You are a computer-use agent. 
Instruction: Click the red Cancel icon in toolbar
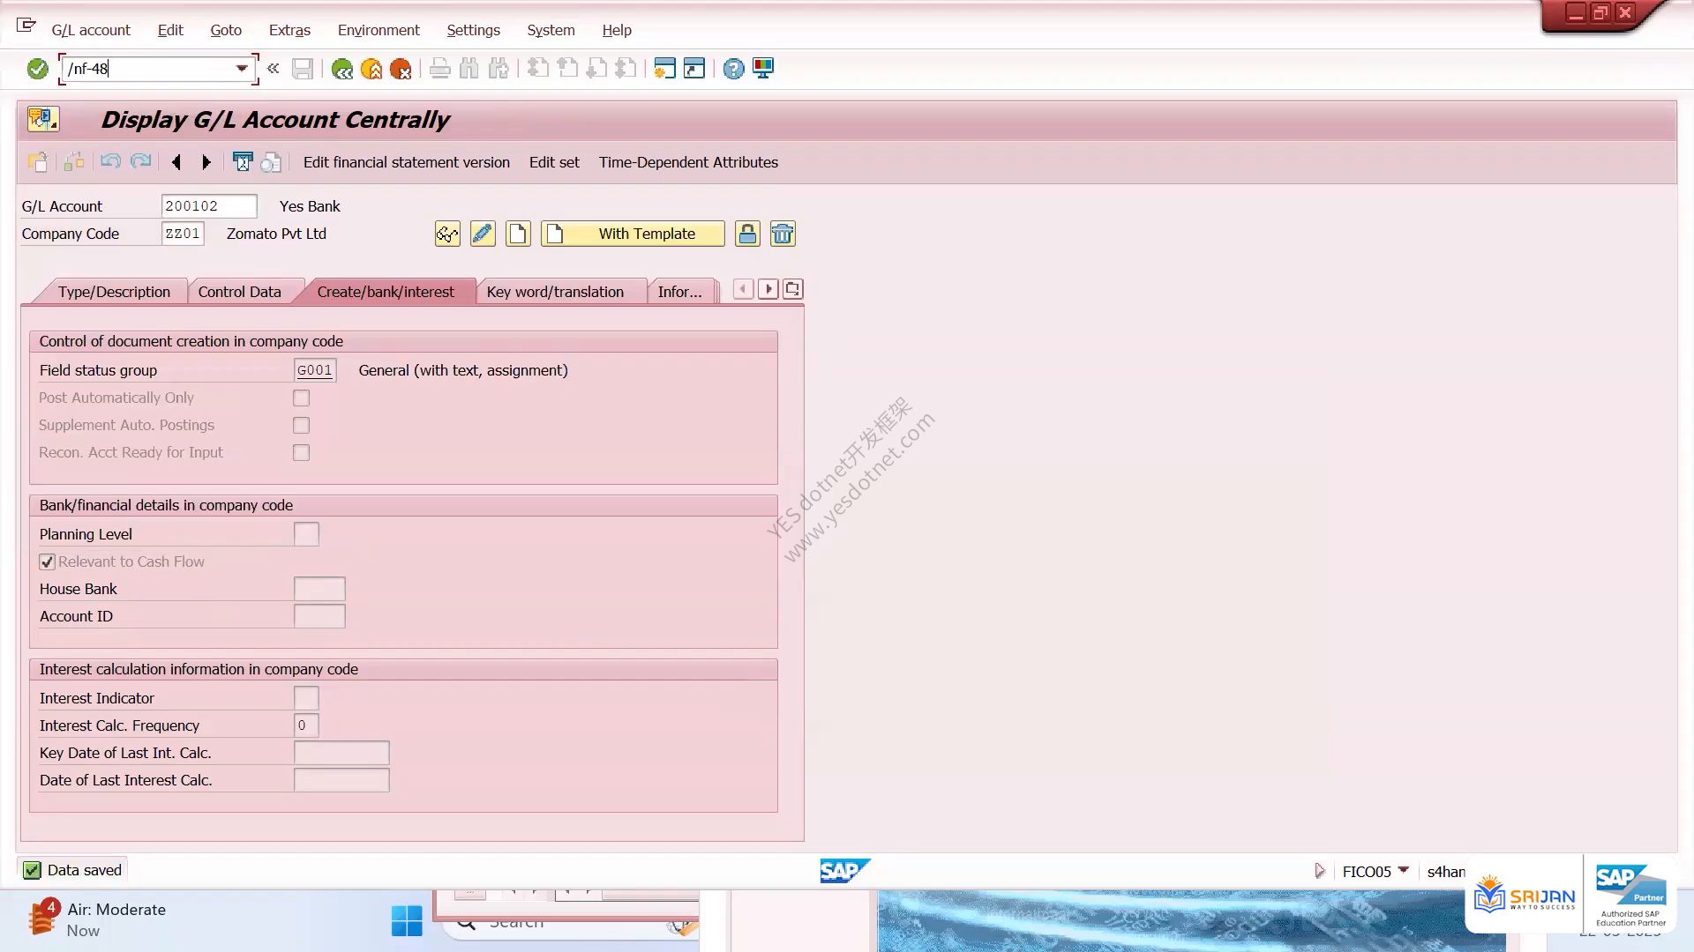[401, 69]
